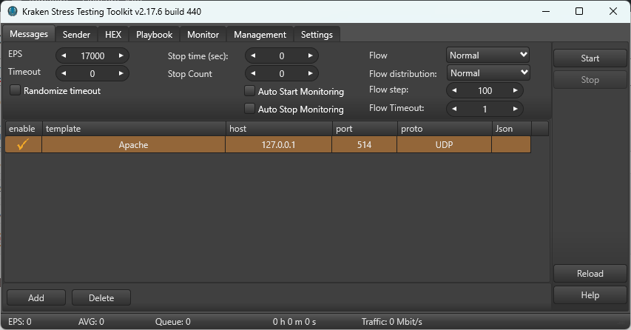The image size is (631, 330).
Task: Click the Queue: 0 status text
Action: click(x=173, y=322)
